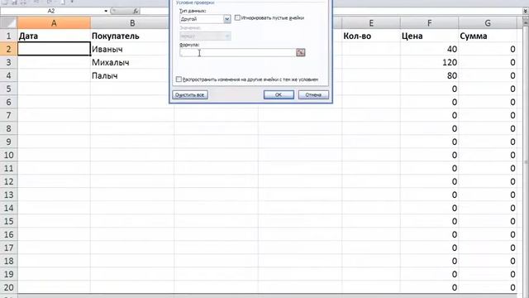Screen dimensions: 529x298
Task: Click the Отмена button
Action: tap(313, 94)
